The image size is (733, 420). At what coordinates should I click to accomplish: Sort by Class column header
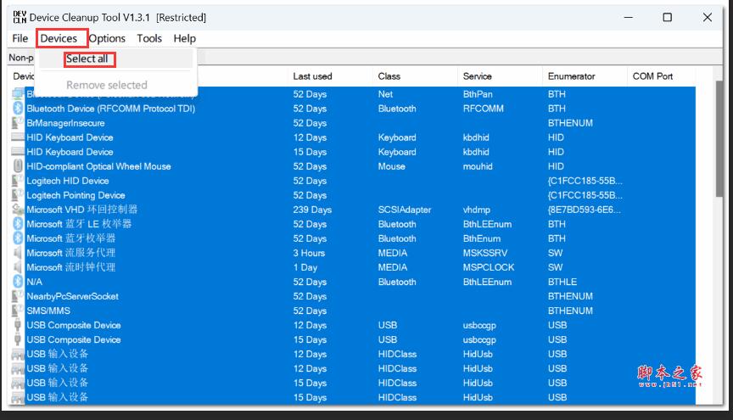tap(389, 76)
